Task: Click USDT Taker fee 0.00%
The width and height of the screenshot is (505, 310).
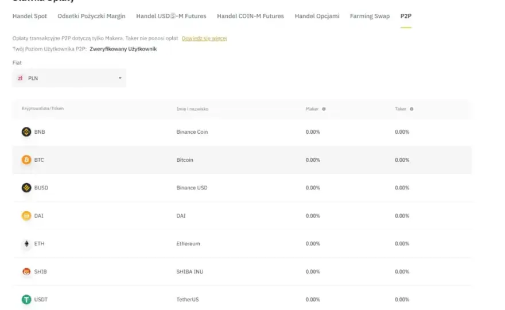Action: click(402, 299)
